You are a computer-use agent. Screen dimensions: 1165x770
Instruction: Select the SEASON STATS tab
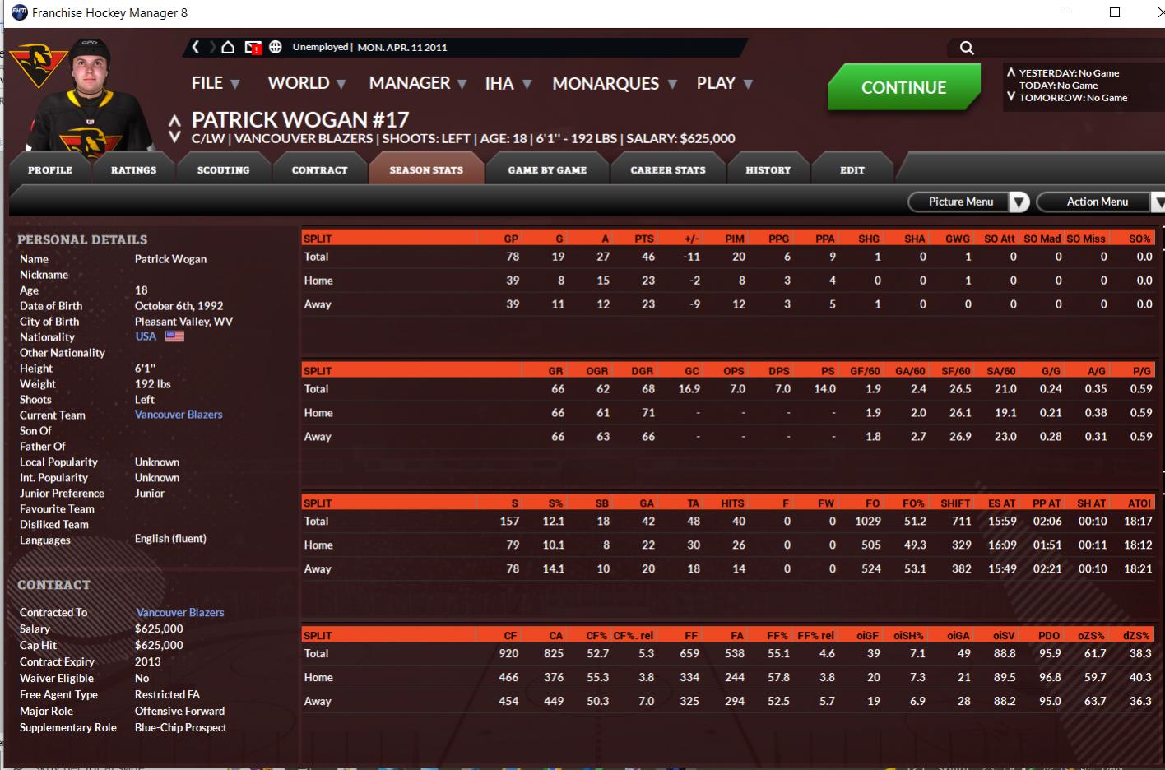click(x=426, y=170)
